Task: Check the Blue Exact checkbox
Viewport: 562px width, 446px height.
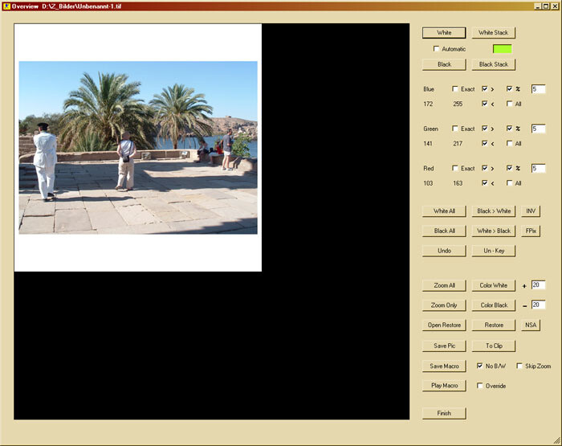Action: [455, 89]
